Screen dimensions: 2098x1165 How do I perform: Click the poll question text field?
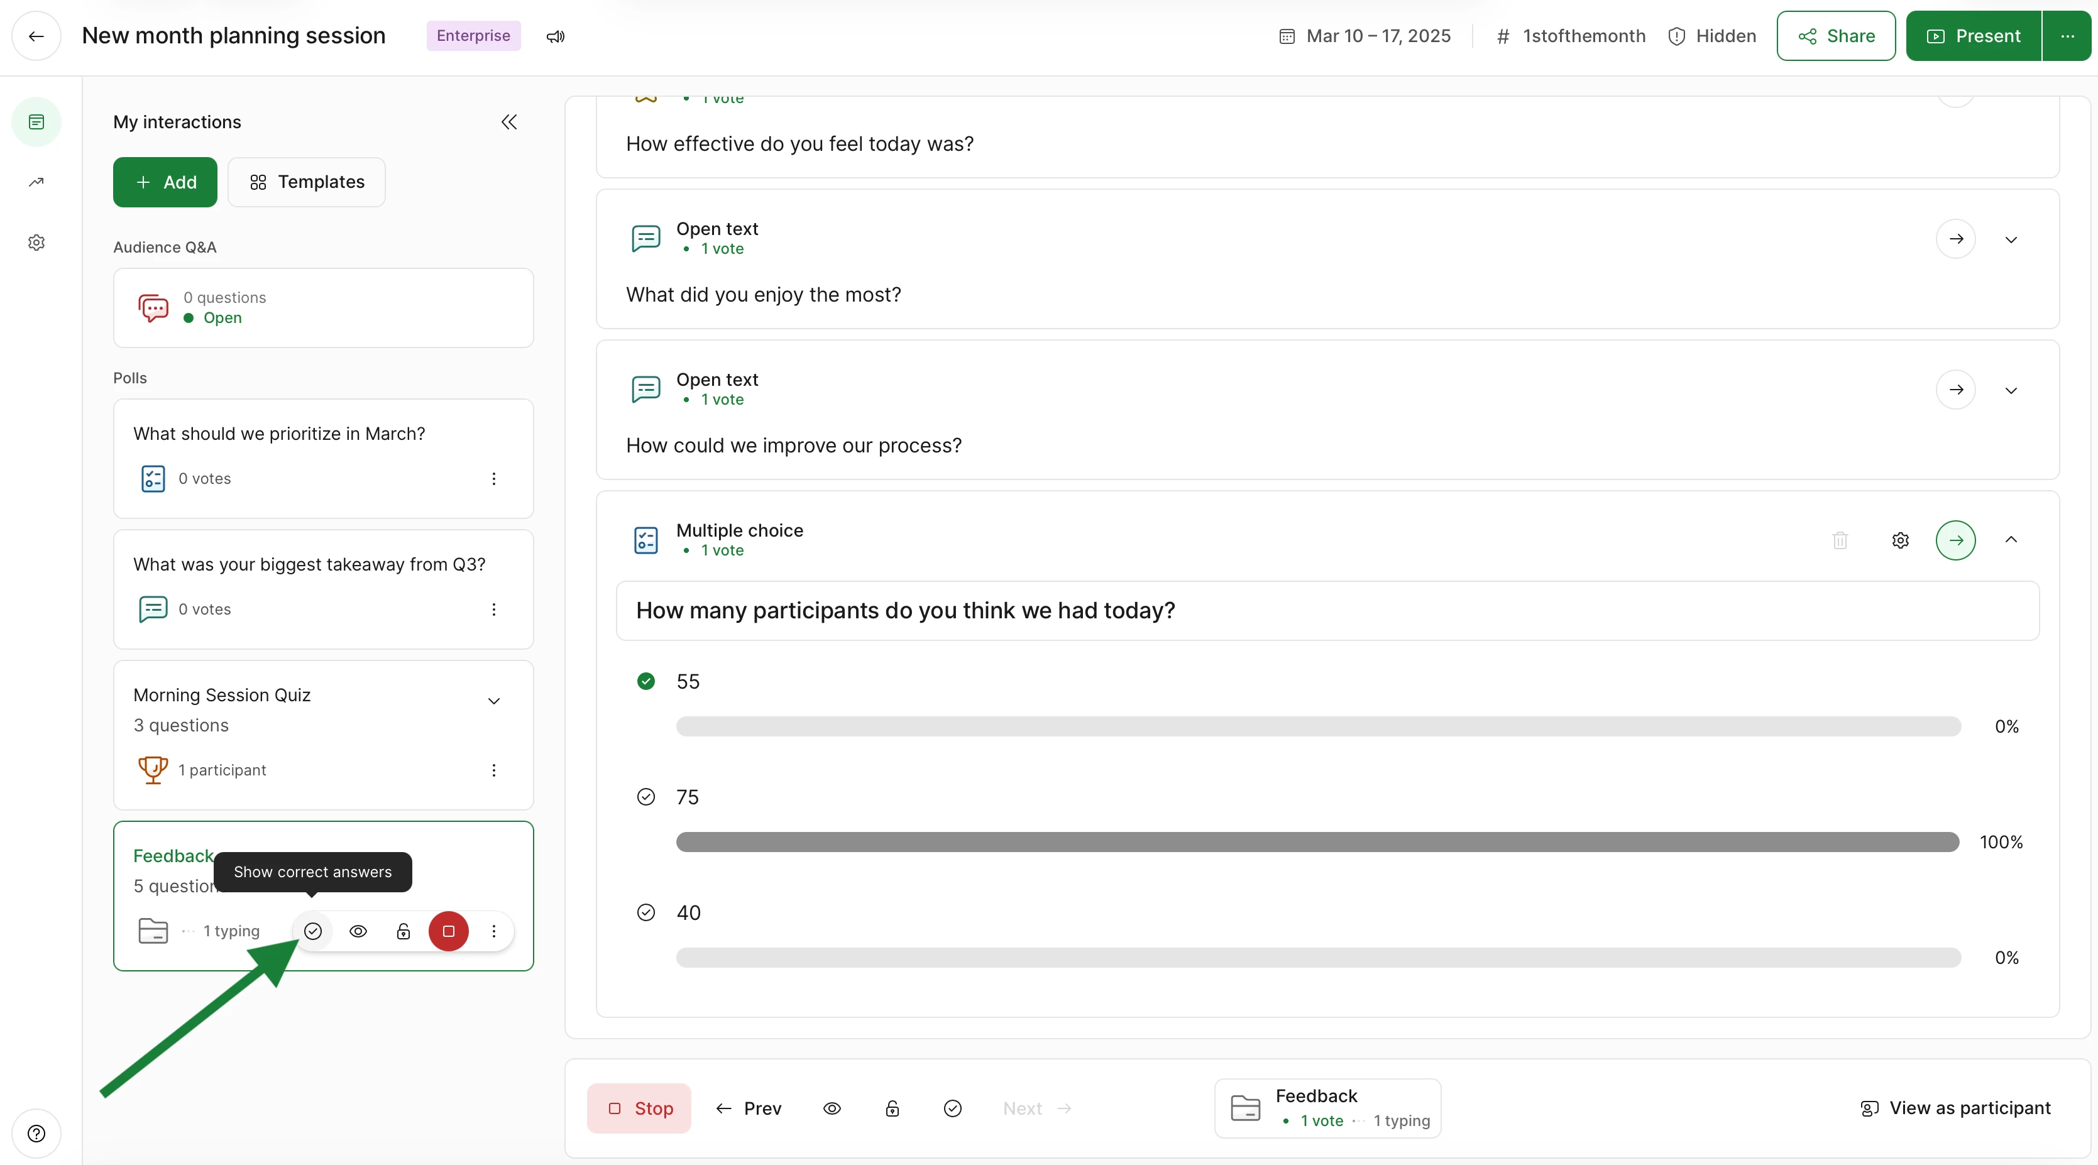pos(1327,611)
